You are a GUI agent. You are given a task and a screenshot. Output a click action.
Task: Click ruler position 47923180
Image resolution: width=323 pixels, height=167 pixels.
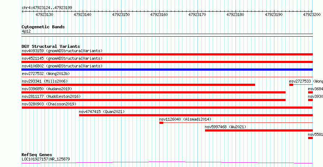tap(235, 14)
